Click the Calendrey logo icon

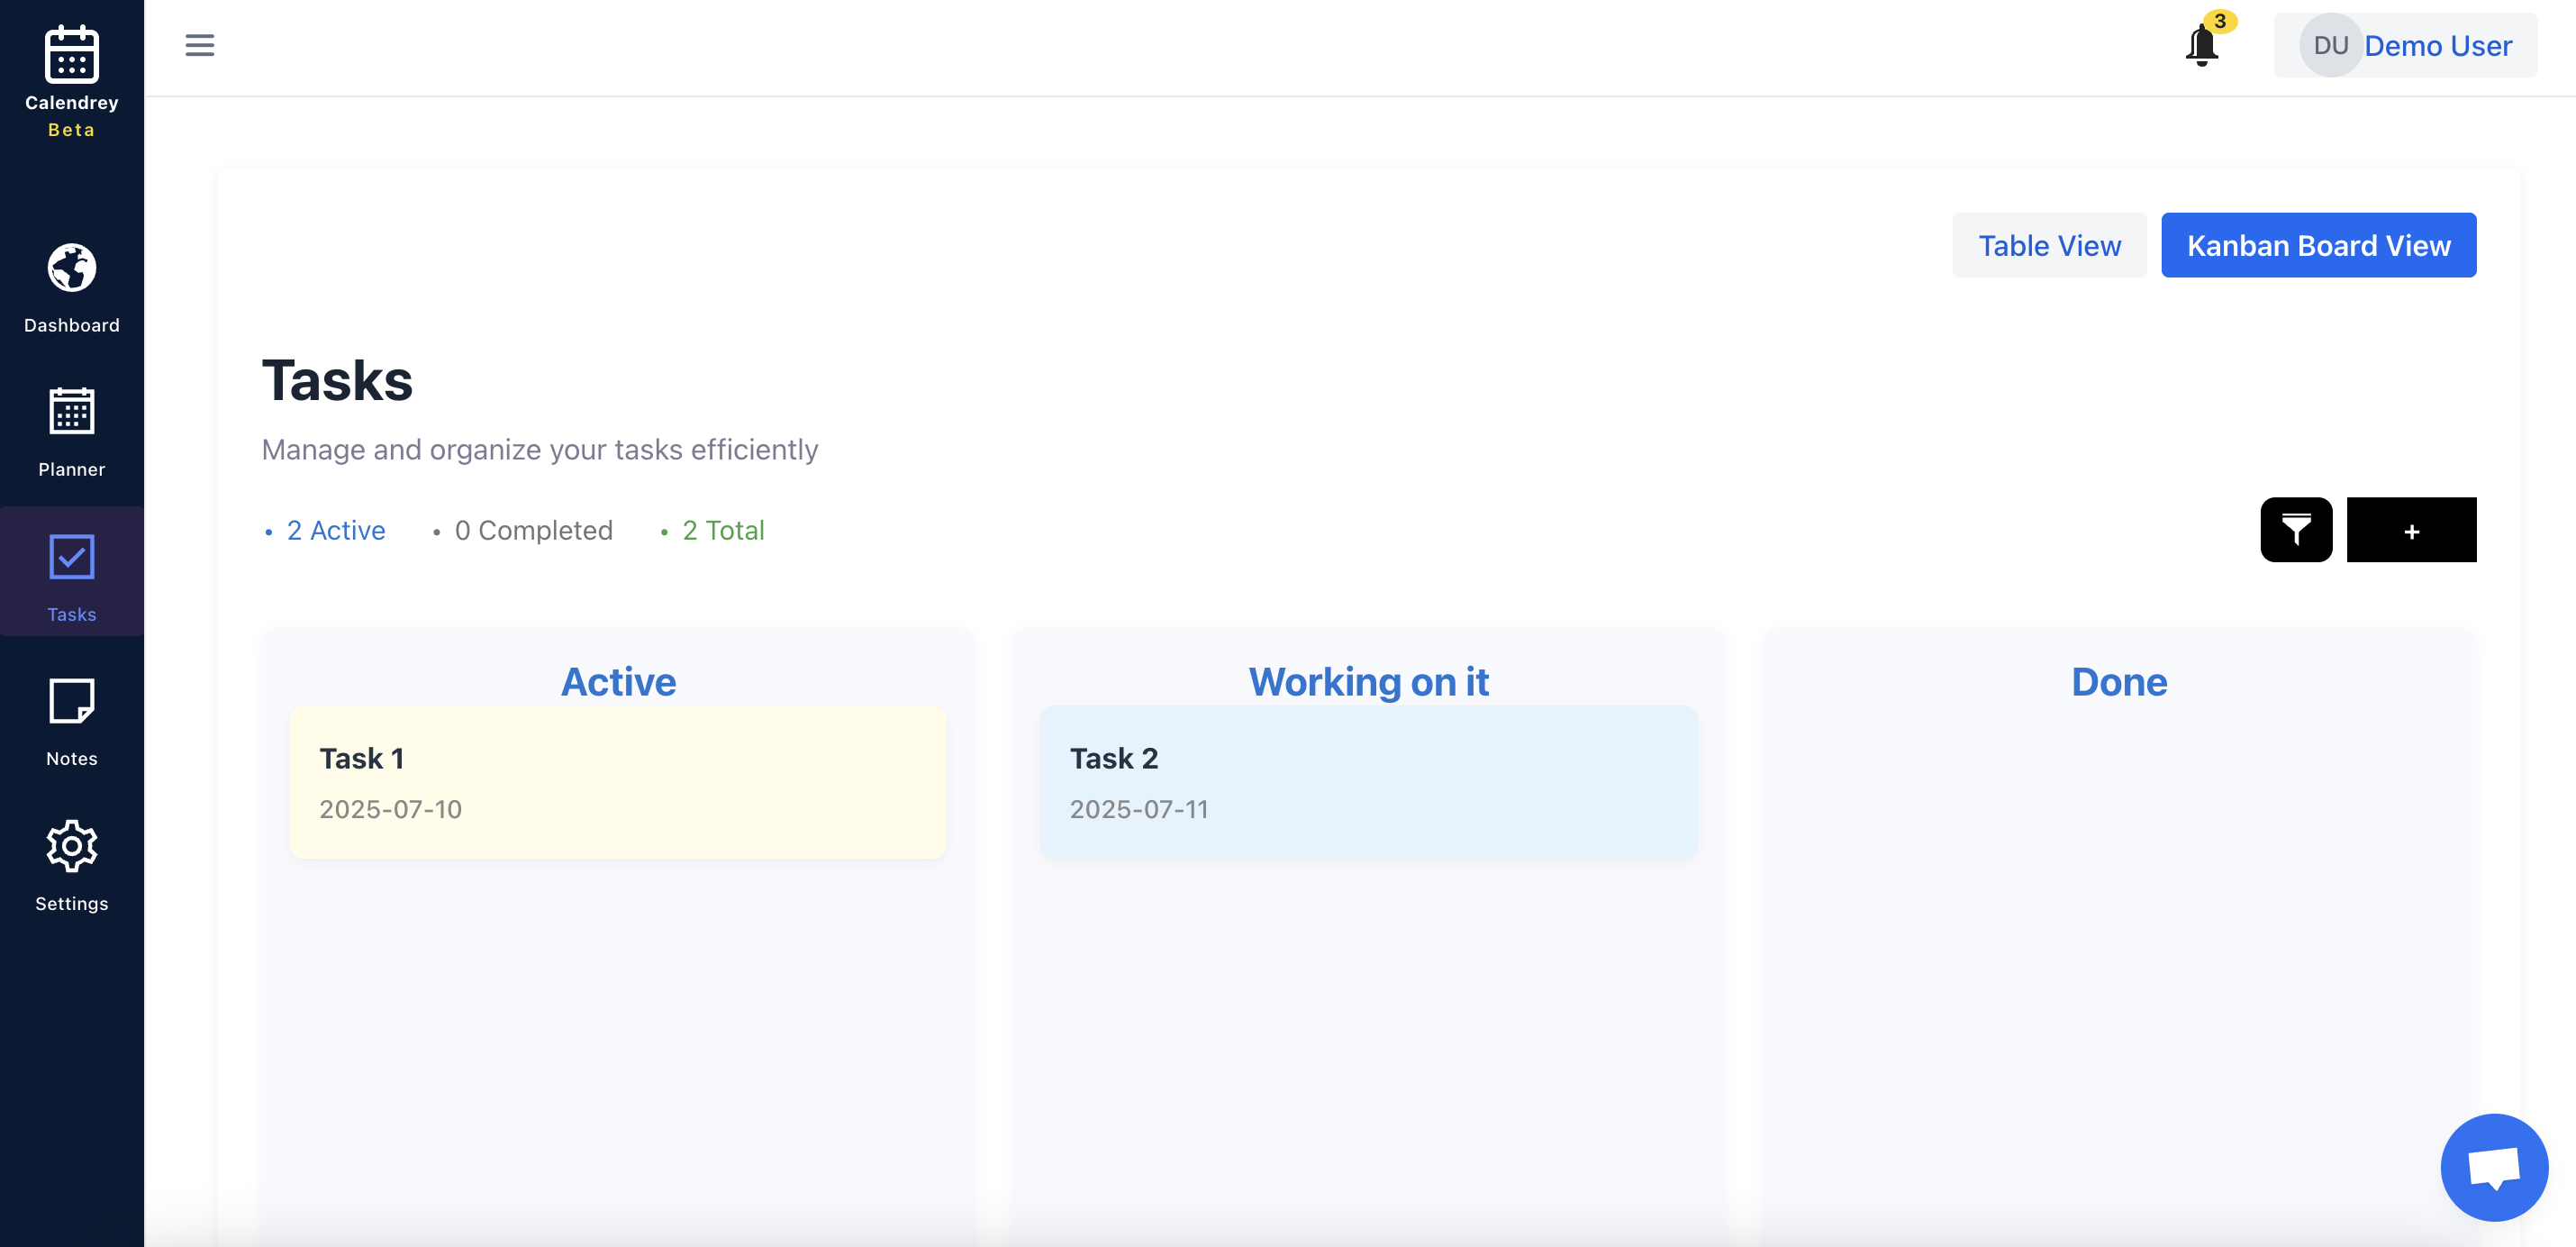click(71, 54)
